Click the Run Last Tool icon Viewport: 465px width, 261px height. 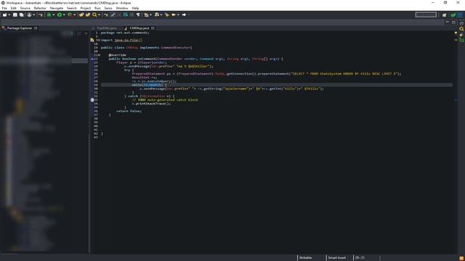click(70, 14)
